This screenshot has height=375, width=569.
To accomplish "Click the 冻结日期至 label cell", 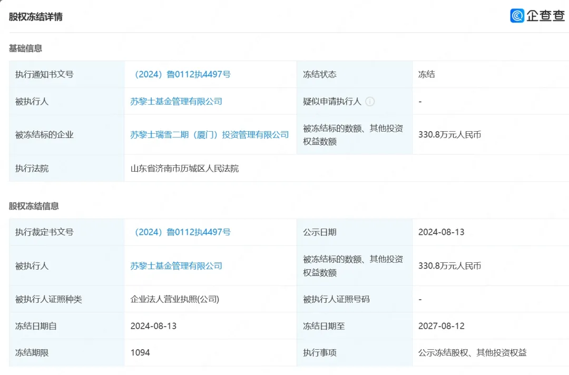I will (x=355, y=326).
